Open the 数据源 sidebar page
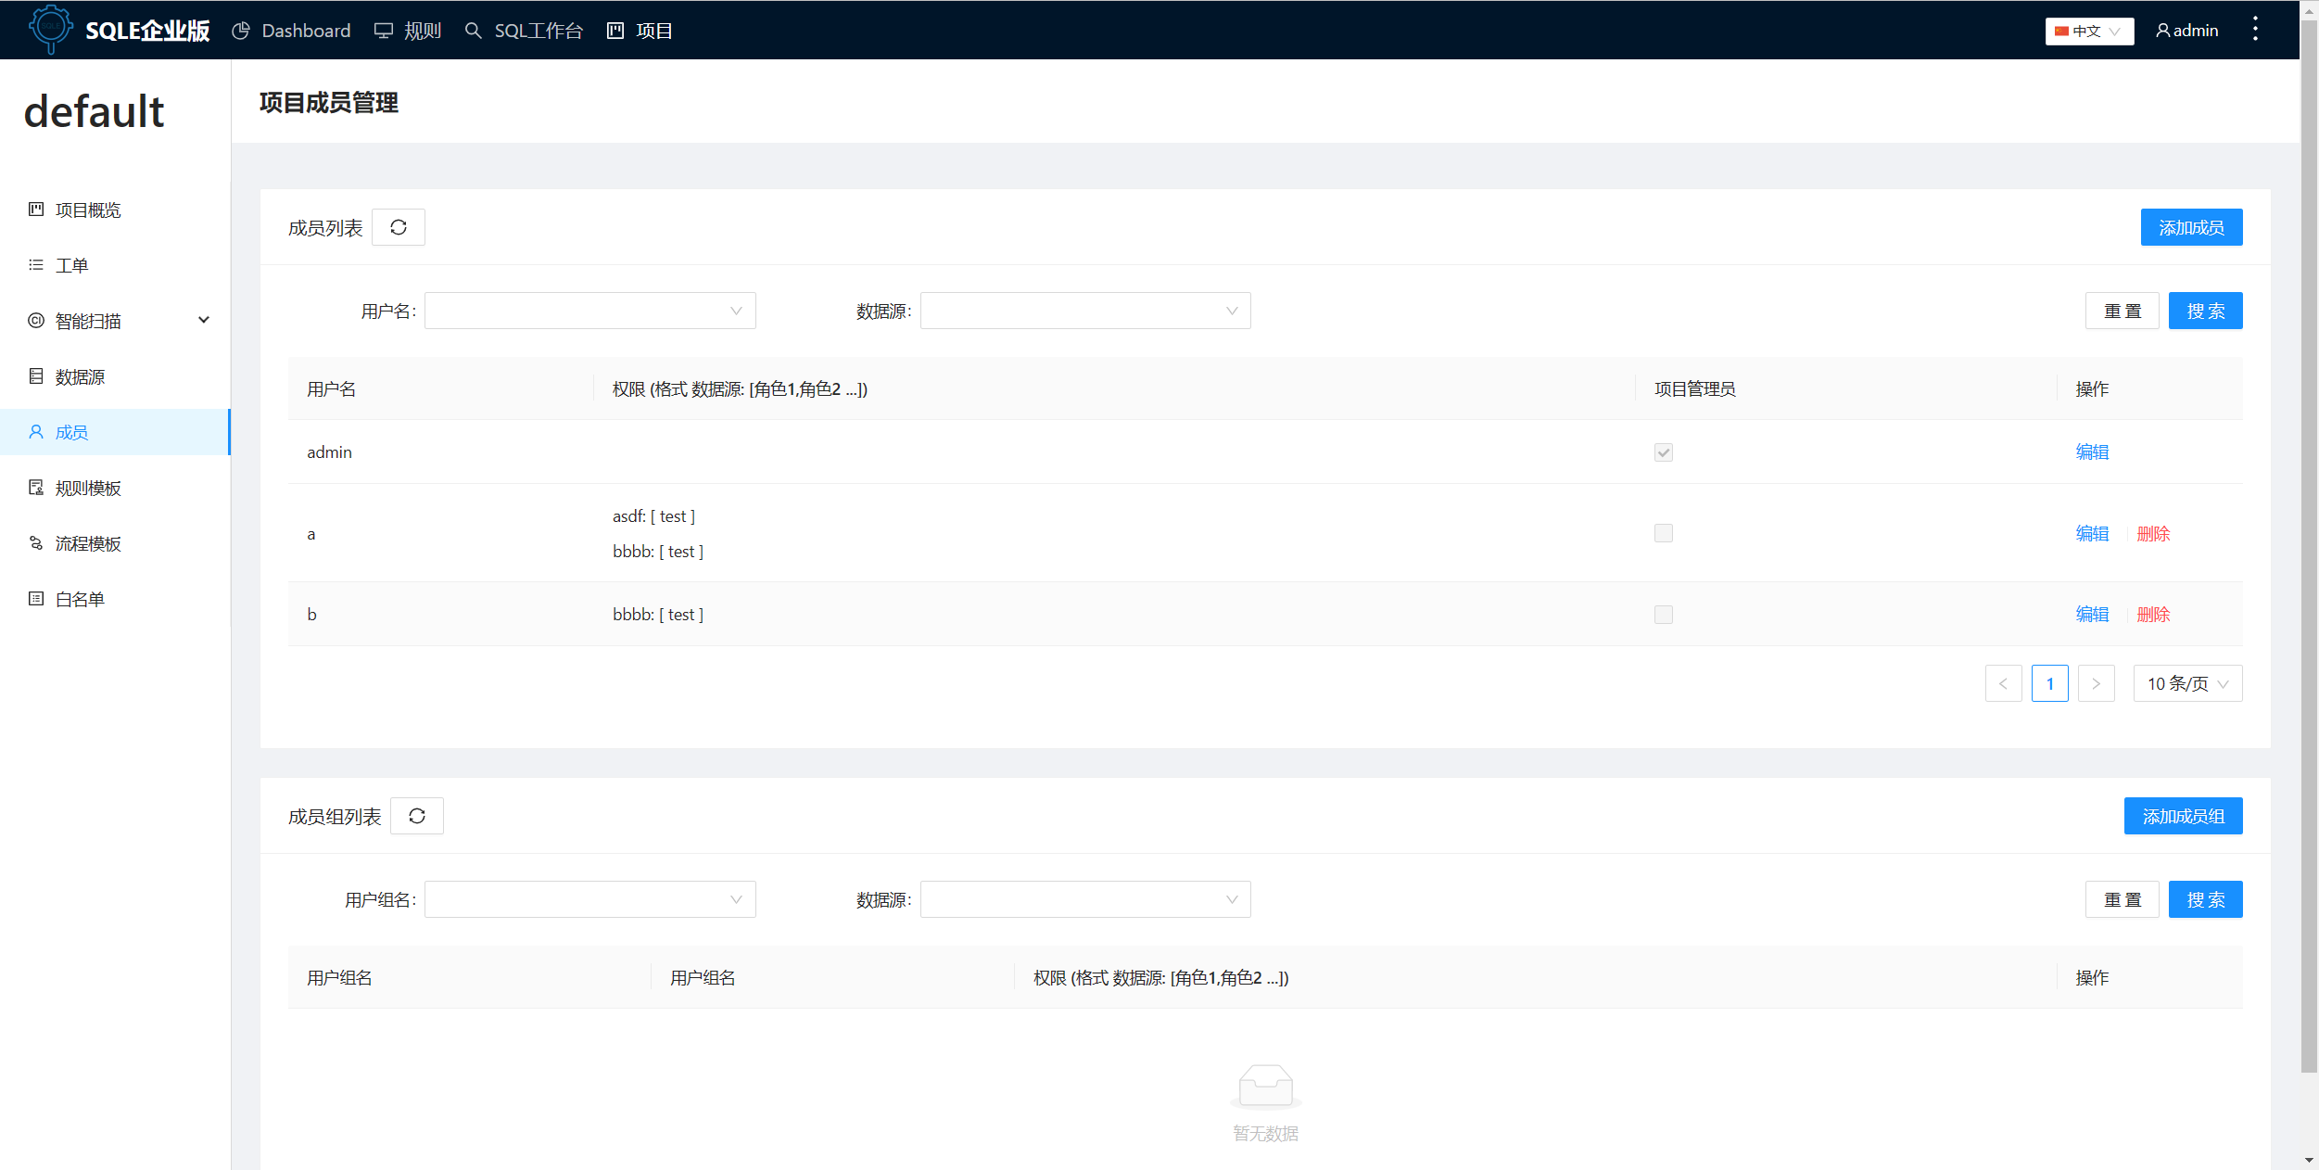 80,376
